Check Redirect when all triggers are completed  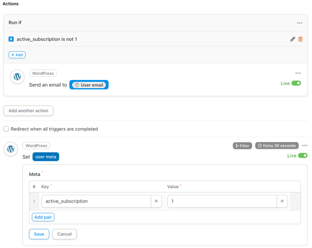click(x=6, y=129)
